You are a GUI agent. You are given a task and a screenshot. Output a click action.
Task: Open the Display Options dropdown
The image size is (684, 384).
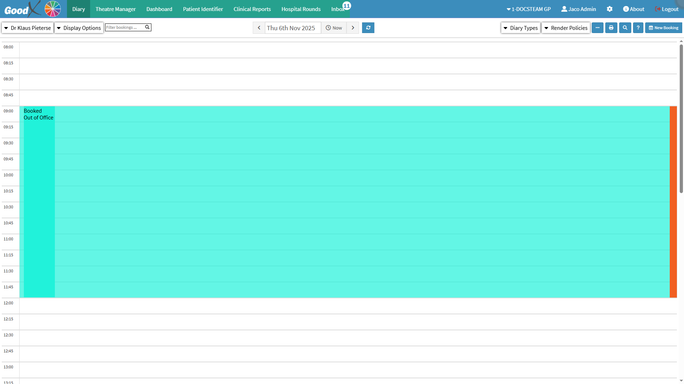[x=79, y=28]
